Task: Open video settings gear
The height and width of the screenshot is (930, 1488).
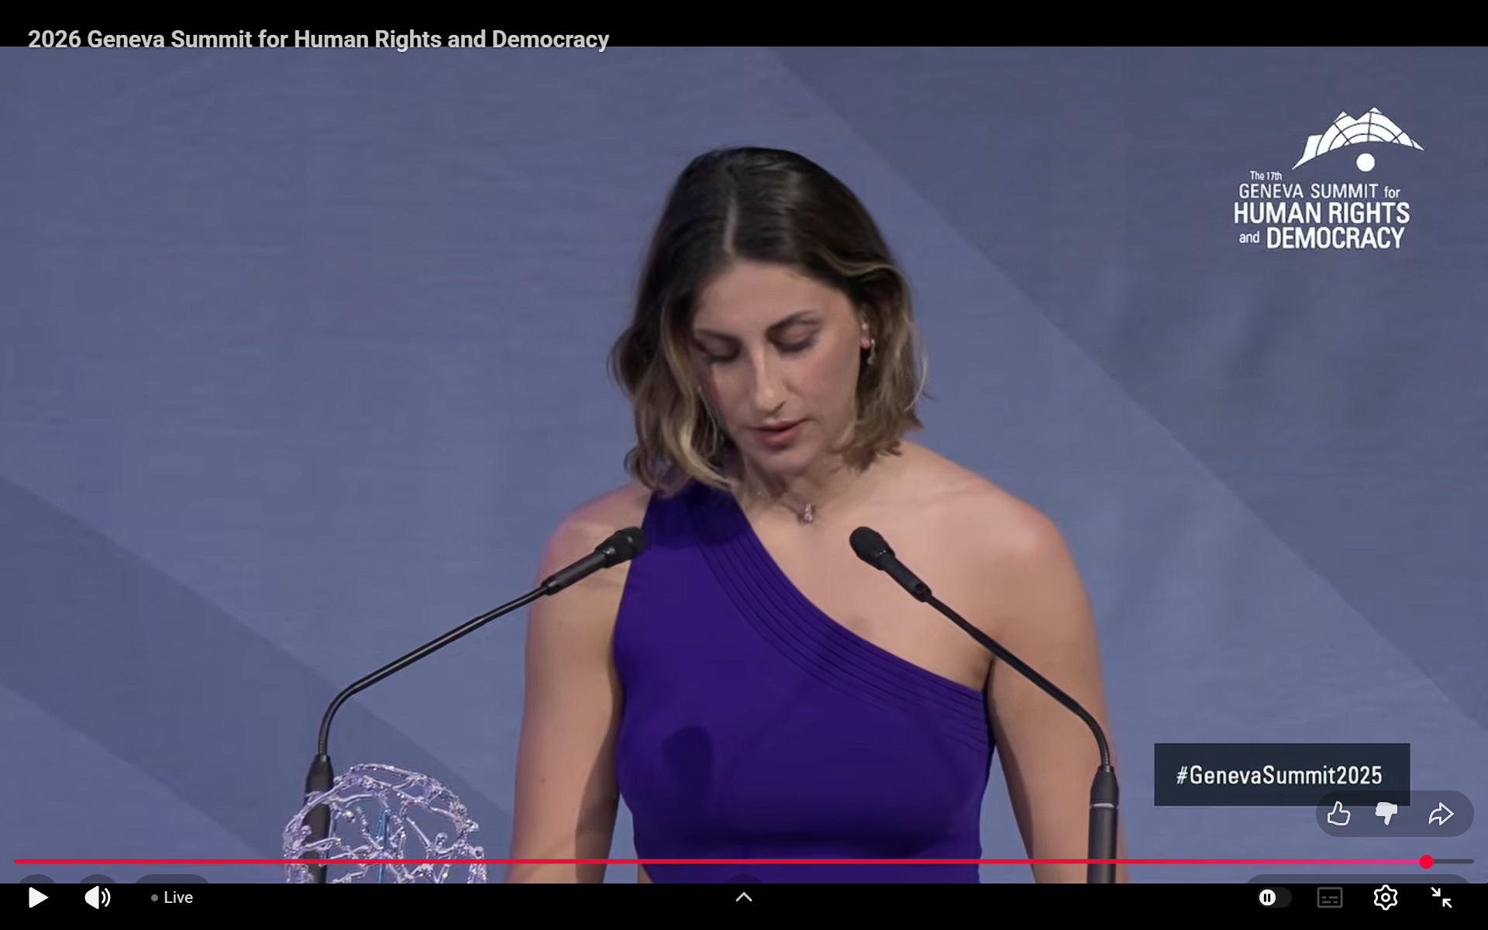Action: click(x=1385, y=897)
